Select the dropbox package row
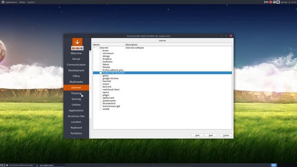 click(162, 59)
